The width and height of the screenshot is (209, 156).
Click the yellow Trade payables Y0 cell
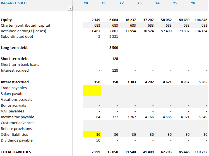point(92,88)
